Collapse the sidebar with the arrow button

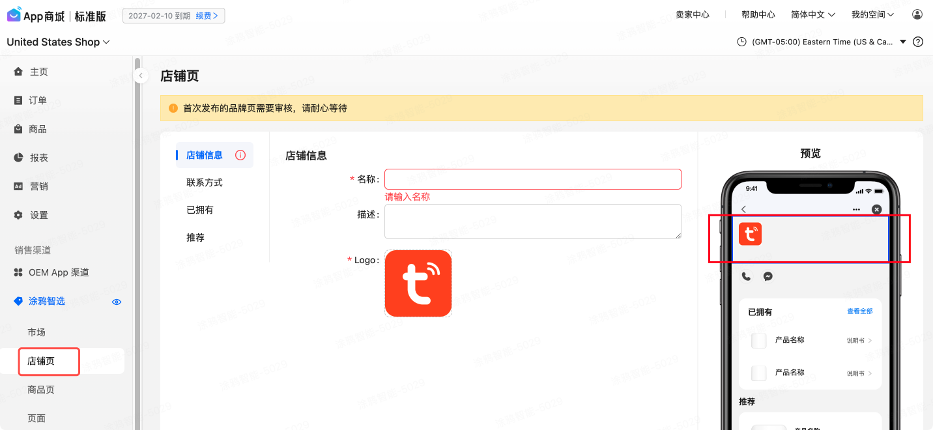pyautogui.click(x=140, y=76)
